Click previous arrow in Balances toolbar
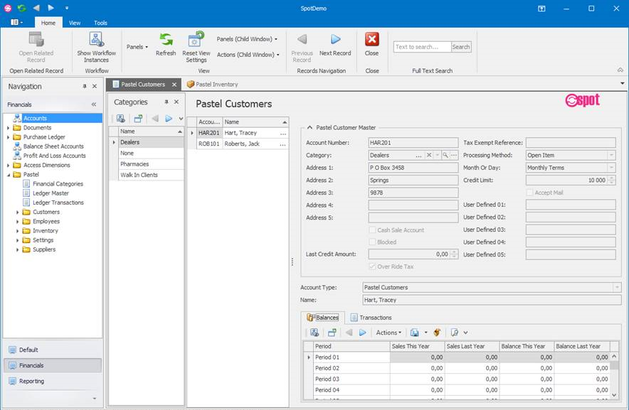 click(x=349, y=333)
